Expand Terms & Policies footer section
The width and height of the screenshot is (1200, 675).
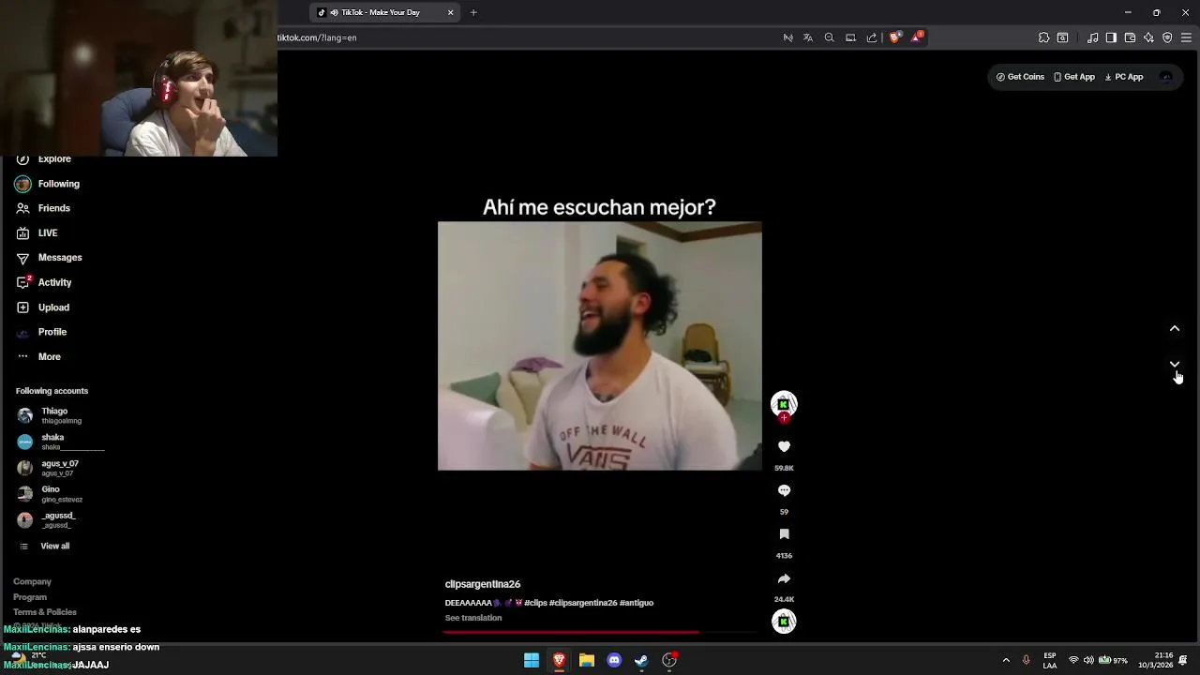45,612
